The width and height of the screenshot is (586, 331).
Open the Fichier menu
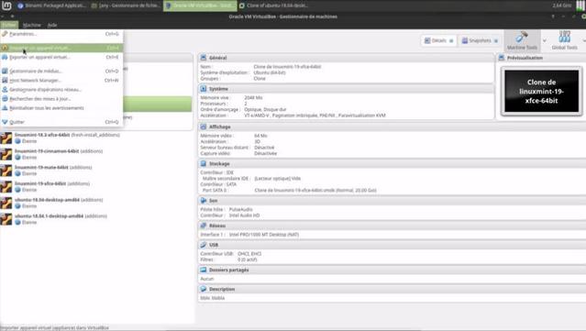click(x=9, y=25)
